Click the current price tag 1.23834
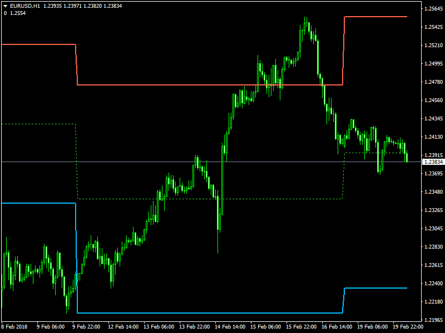 click(433, 162)
